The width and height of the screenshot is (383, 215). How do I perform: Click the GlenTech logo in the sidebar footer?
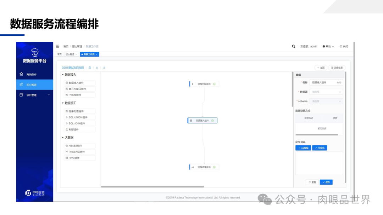click(35, 193)
